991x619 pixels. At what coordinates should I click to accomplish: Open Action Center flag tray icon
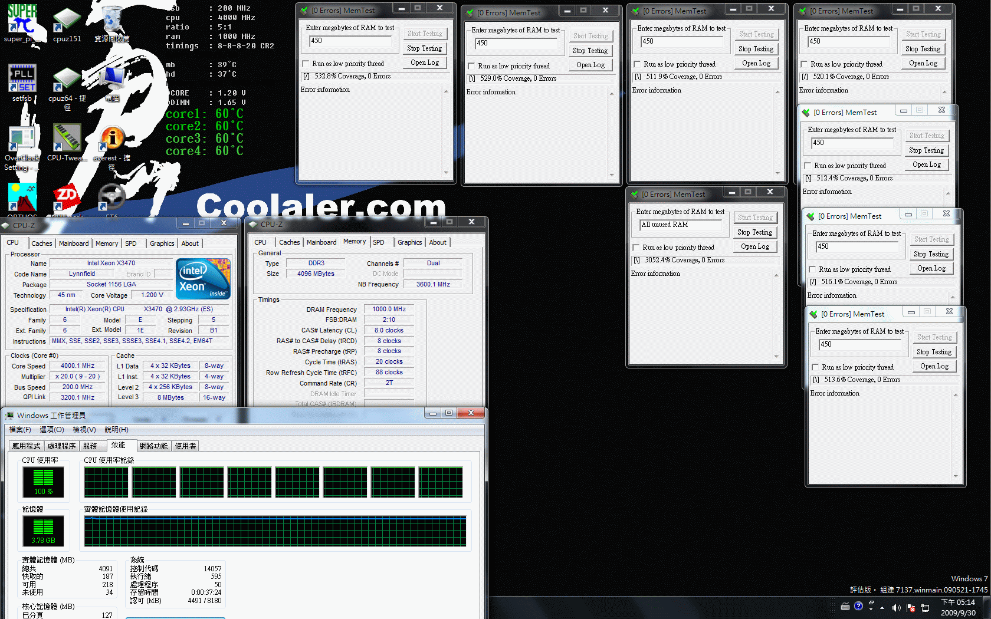click(x=910, y=608)
